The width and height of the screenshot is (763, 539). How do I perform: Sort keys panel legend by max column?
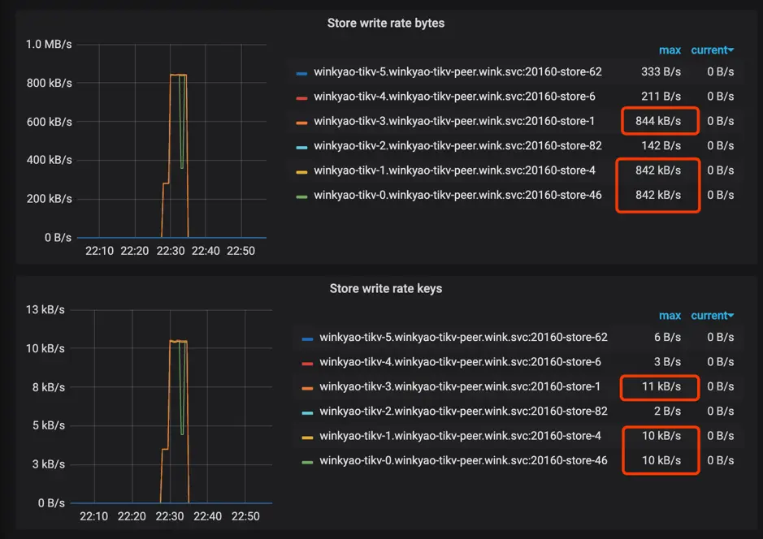click(670, 316)
